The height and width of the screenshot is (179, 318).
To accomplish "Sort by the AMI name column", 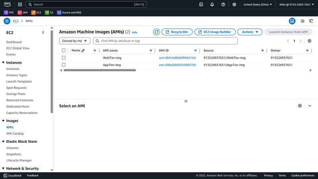I will tap(151, 51).
